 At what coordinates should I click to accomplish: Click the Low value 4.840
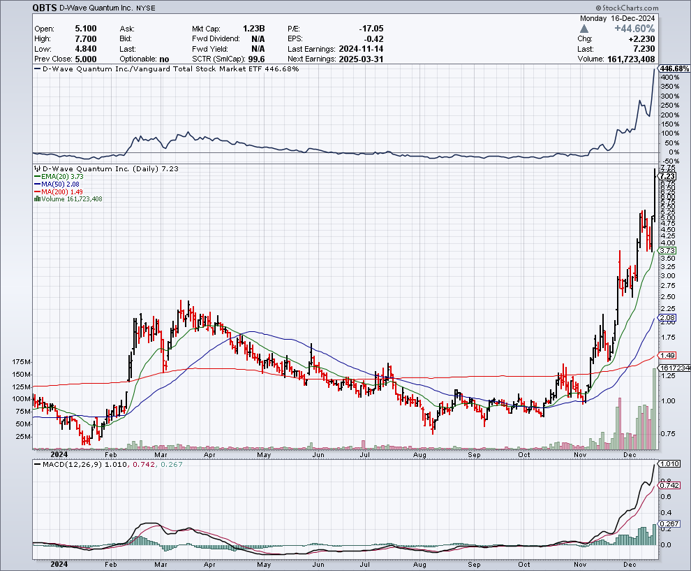[x=85, y=49]
